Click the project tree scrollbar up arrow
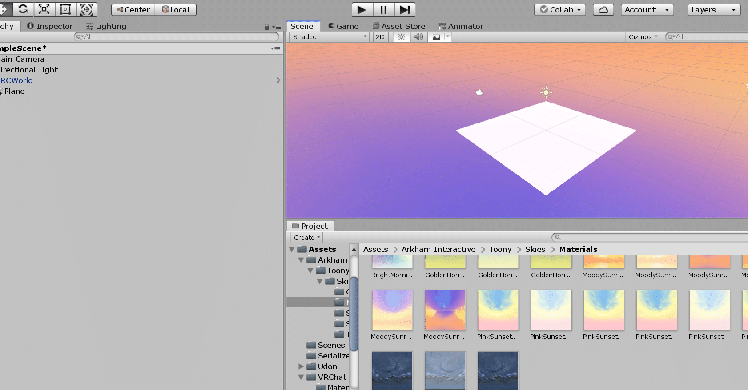Viewport: 748px width, 390px height. point(354,249)
